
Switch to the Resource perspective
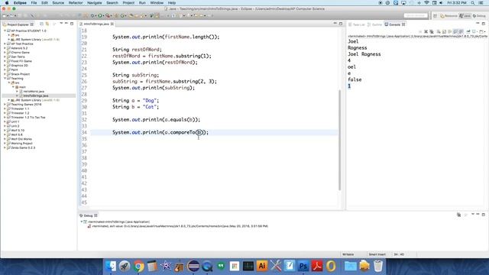(449, 15)
